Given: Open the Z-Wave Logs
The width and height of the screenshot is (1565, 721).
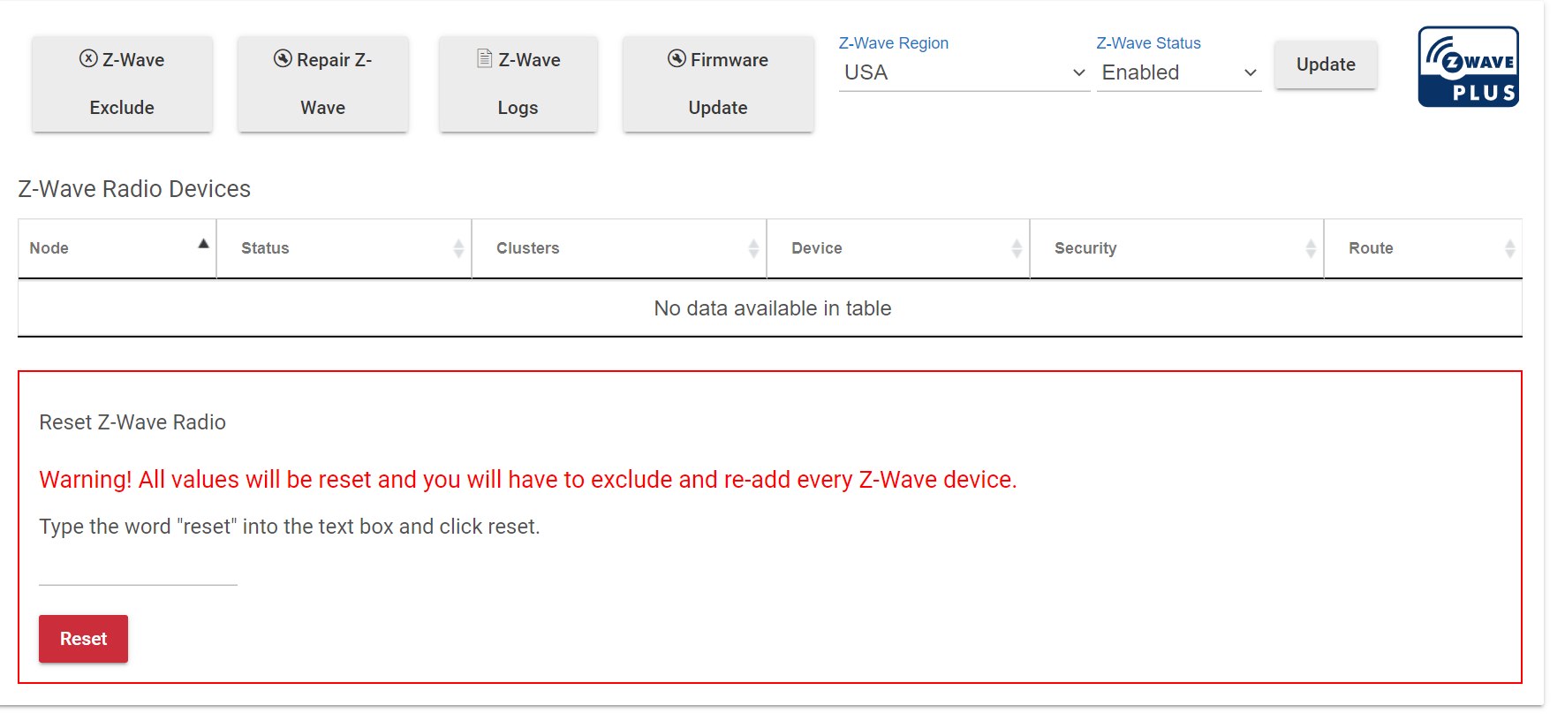Looking at the screenshot, I should [518, 84].
